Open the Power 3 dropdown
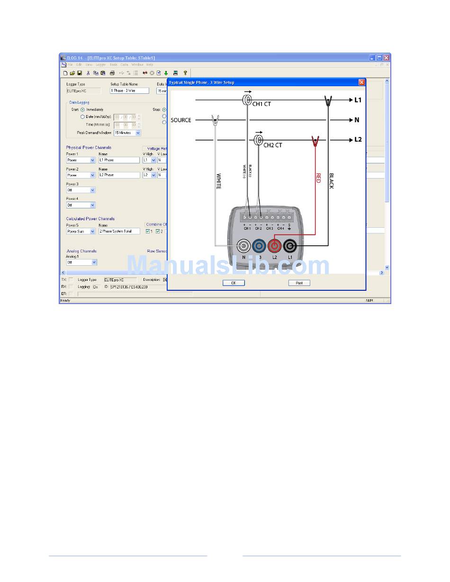 pyautogui.click(x=93, y=190)
